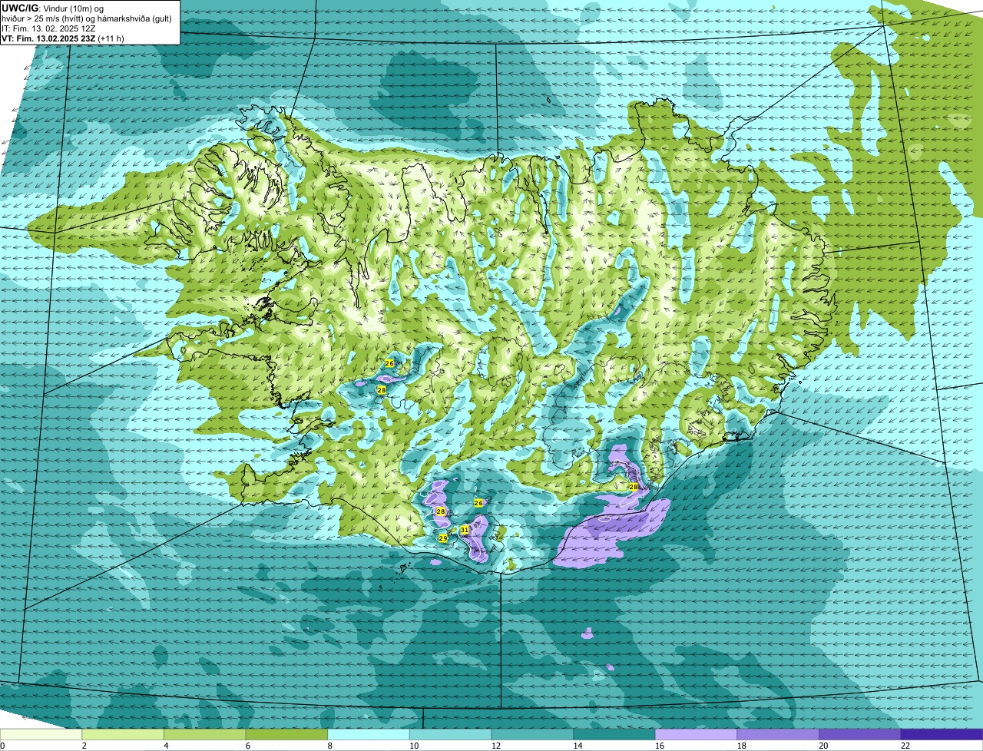This screenshot has width=983, height=751.
Task: Click the '0' tick label on the scale
Action: tap(2, 746)
